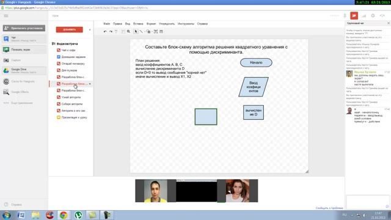
Task: Click the hang up phone icon
Action: [x=382, y=16]
